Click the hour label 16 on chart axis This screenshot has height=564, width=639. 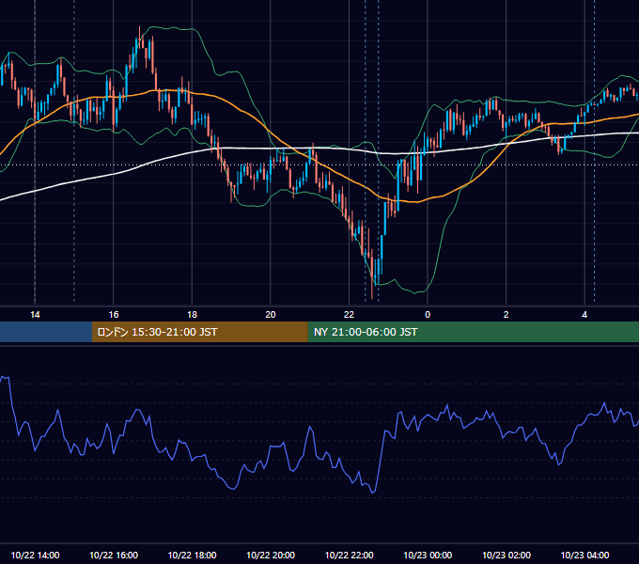coord(114,315)
